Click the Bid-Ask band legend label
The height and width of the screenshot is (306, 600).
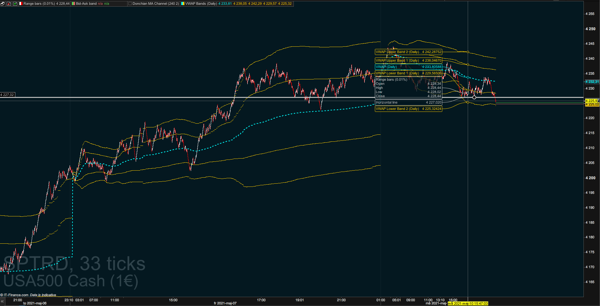[86, 4]
